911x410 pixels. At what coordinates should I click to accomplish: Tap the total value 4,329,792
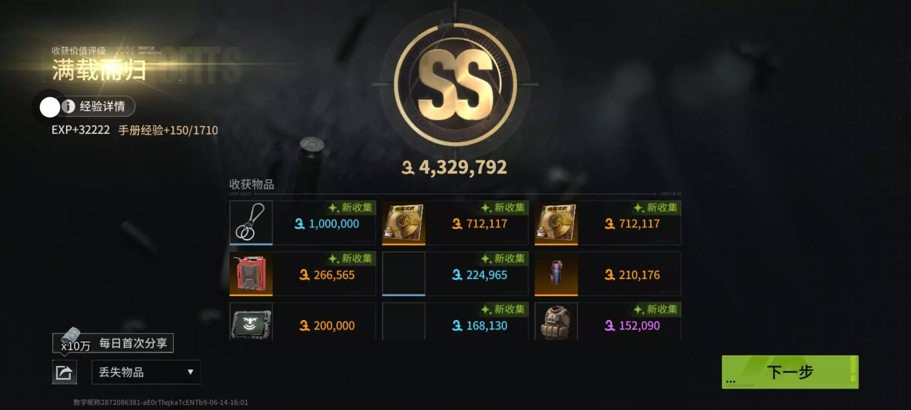(x=454, y=167)
